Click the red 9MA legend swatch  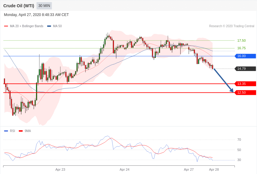coord(21,131)
